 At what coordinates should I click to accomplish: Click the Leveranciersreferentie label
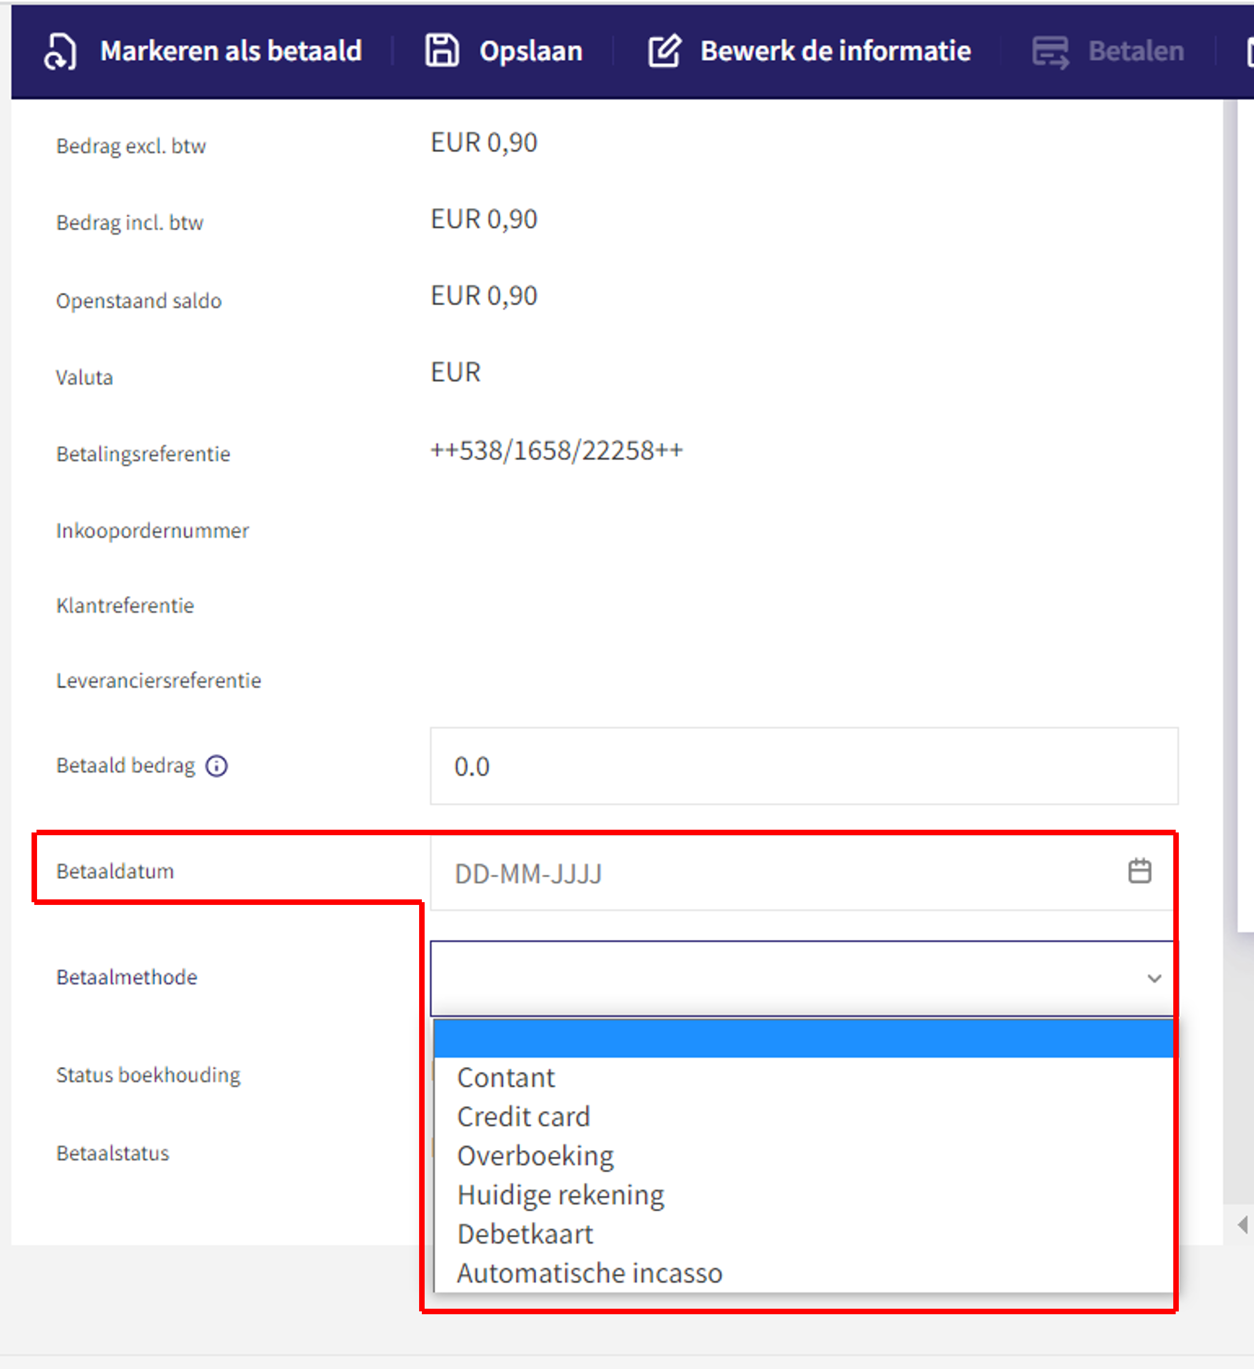click(x=158, y=680)
